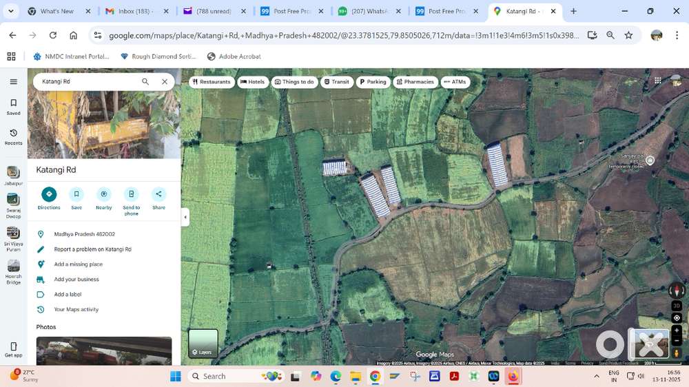This screenshot has width=689, height=387.
Task: Collapse the side panel with the arrow
Action: click(185, 217)
